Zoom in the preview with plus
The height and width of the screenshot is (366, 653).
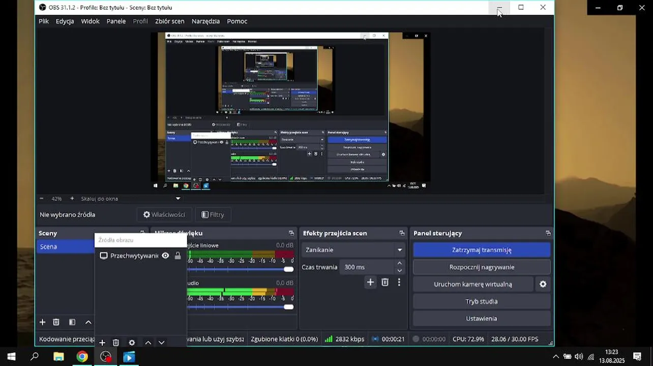72,199
